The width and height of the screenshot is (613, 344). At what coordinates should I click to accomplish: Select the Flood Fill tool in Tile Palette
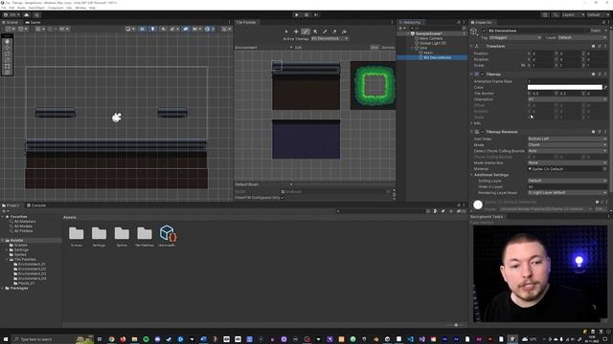point(344,32)
